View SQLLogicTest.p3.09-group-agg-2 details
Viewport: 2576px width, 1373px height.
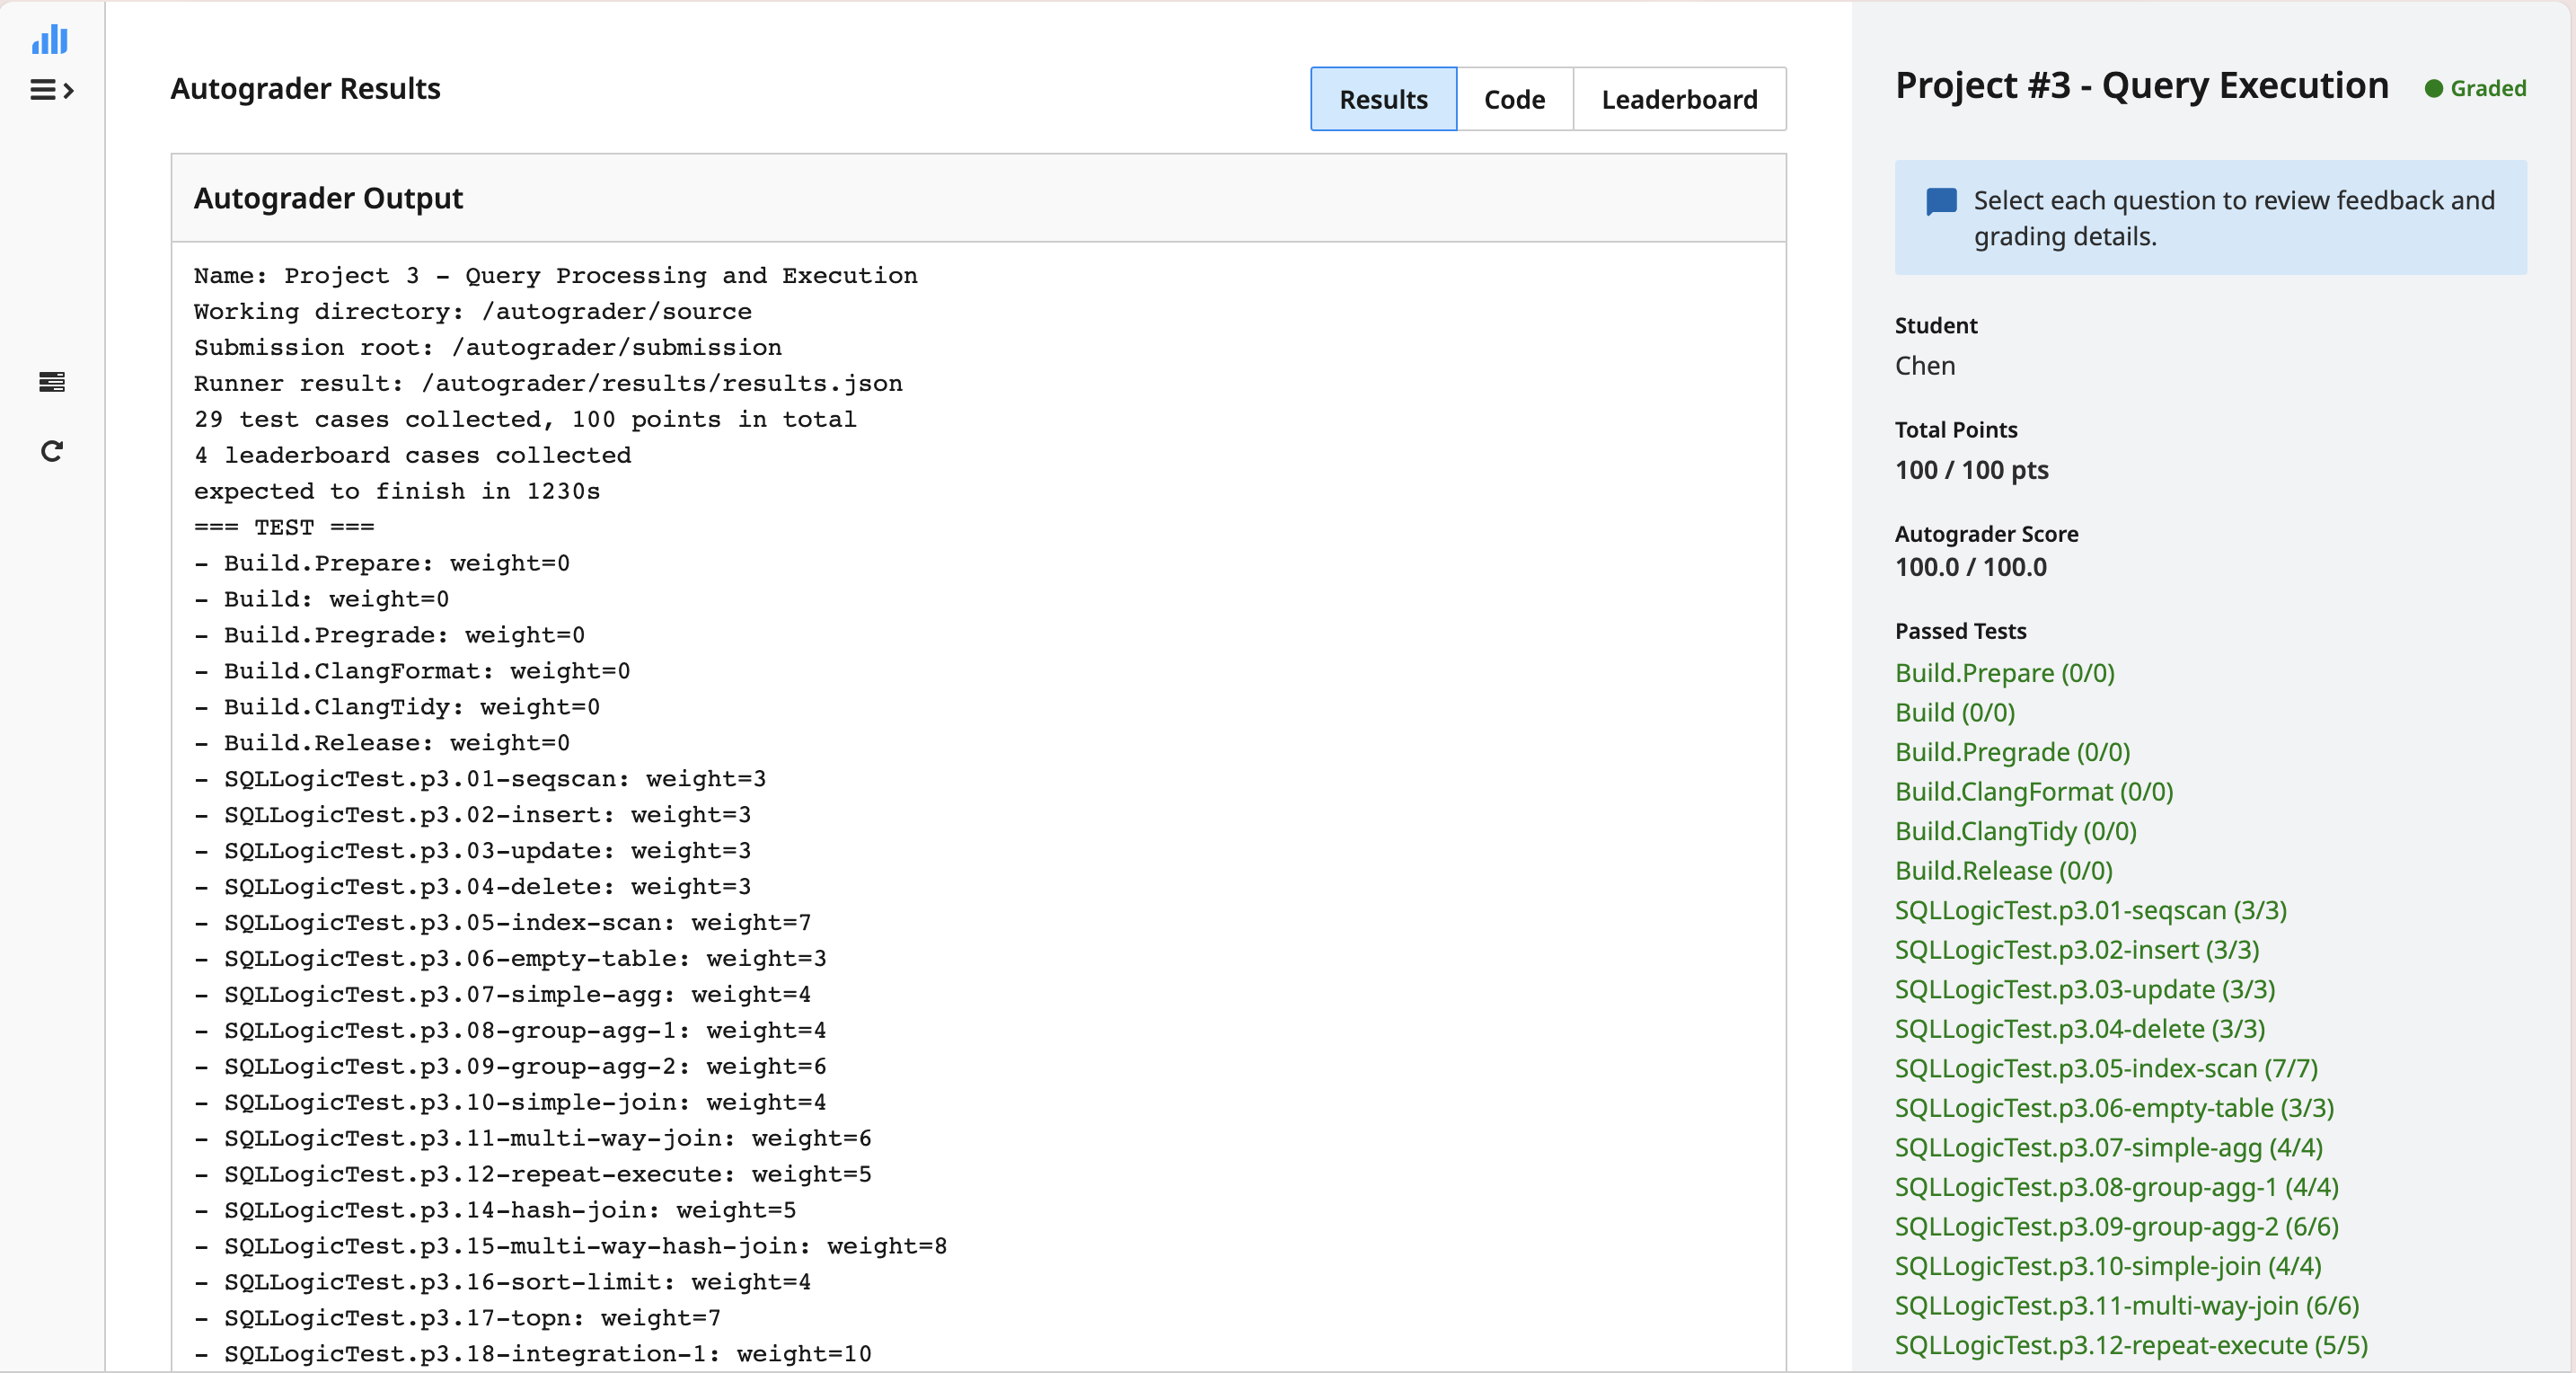[2115, 1226]
